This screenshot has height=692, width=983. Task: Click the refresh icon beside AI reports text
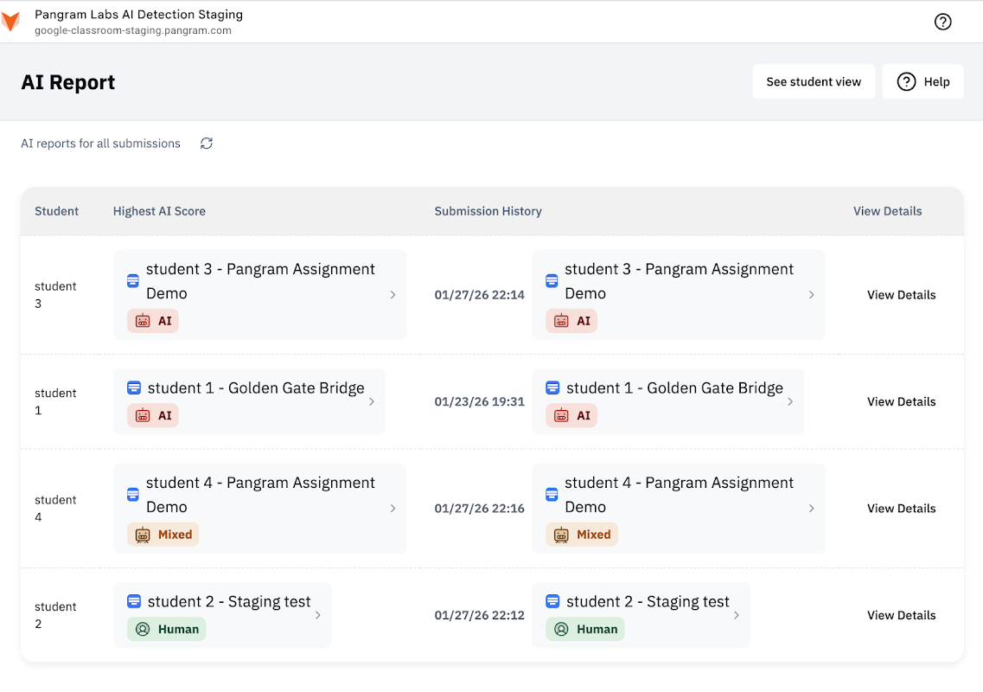point(206,144)
